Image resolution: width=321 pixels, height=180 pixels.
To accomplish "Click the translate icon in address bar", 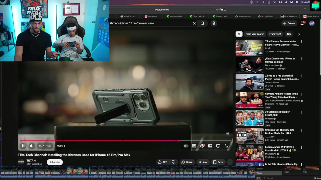I will pyautogui.click(x=221, y=10).
